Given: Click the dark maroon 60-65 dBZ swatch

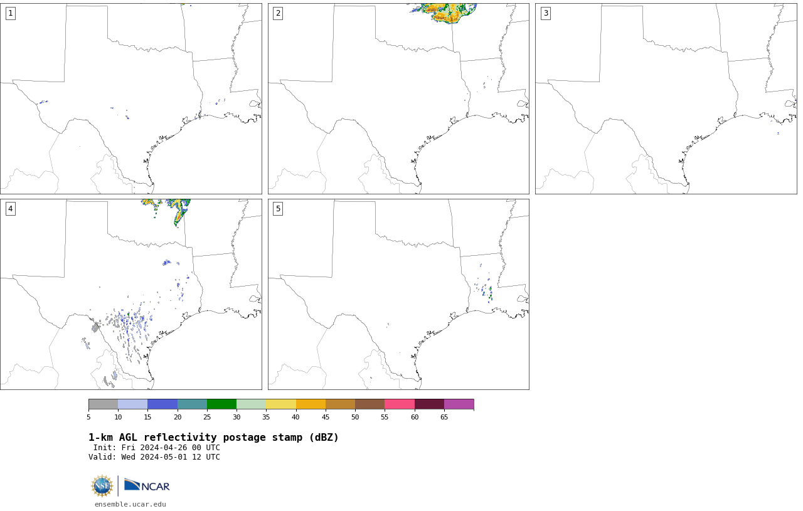Looking at the screenshot, I should point(429,404).
